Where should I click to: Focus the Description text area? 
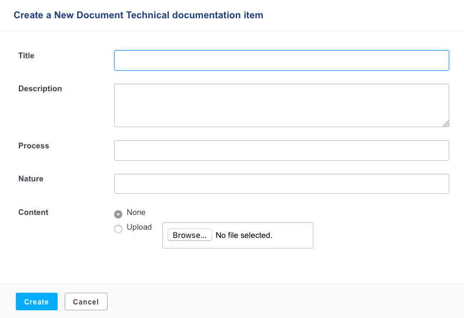pos(282,105)
